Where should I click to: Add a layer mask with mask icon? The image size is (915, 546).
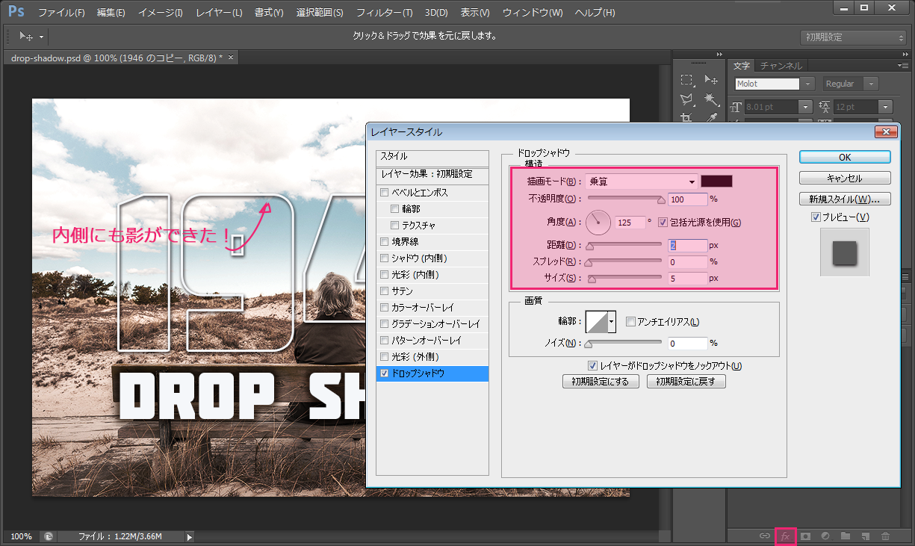[x=806, y=536]
